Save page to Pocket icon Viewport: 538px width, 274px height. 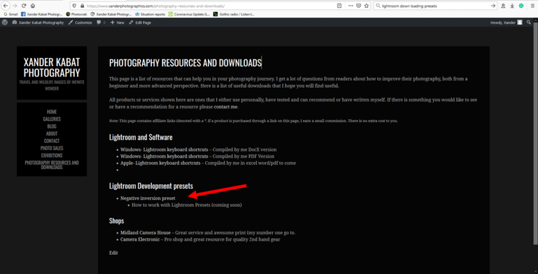click(x=358, y=6)
